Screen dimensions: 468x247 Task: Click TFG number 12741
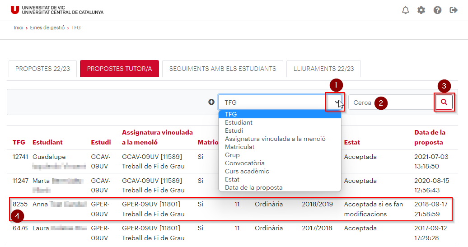tap(20, 157)
